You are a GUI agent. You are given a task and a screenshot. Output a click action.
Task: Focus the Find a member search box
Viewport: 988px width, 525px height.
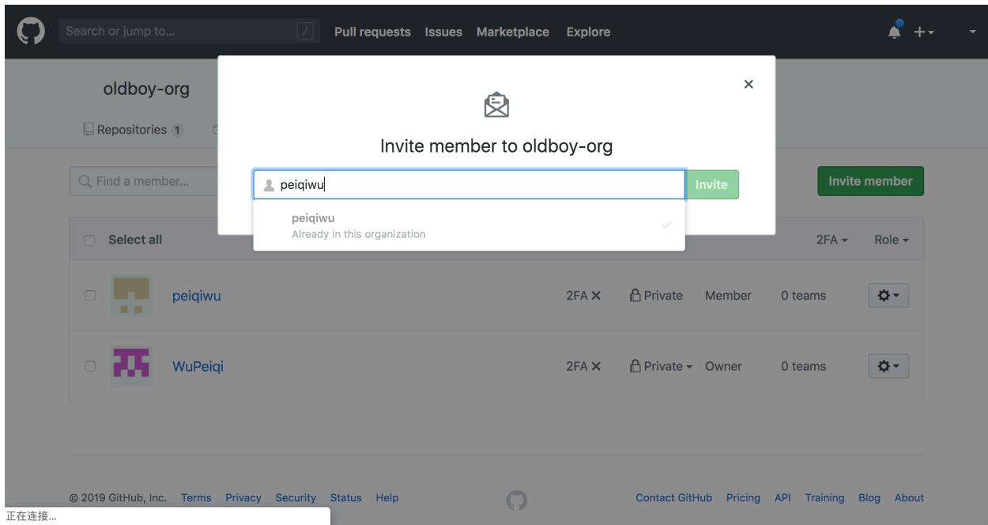[144, 182]
